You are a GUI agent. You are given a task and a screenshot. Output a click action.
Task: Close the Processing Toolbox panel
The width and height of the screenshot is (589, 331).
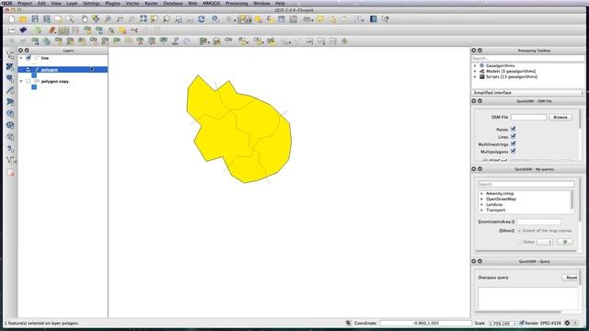(x=474, y=51)
